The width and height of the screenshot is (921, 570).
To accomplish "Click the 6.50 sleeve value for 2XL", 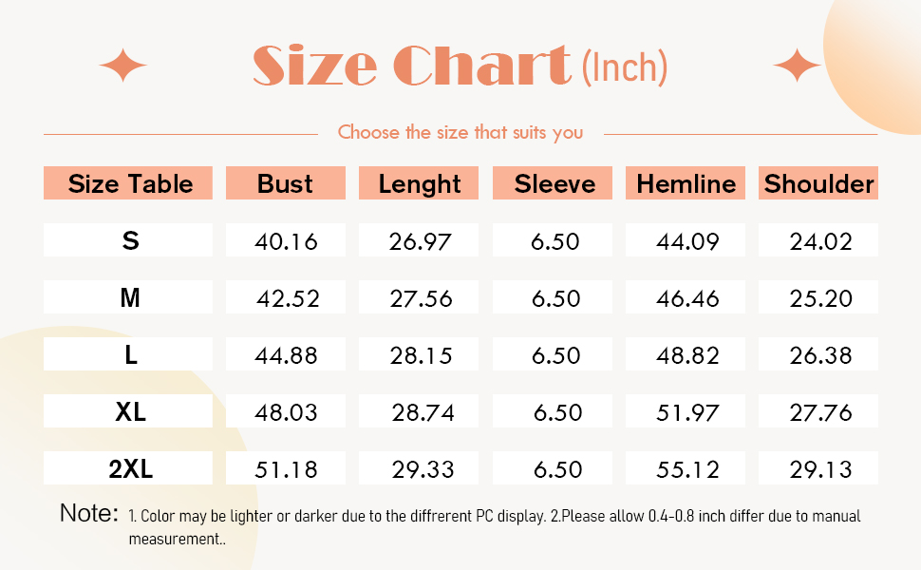I will click(555, 469).
